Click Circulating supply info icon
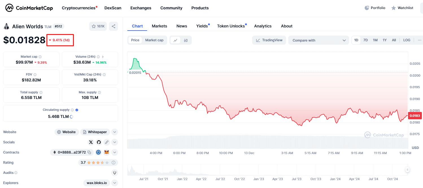This screenshot has height=188, width=423. [72, 110]
